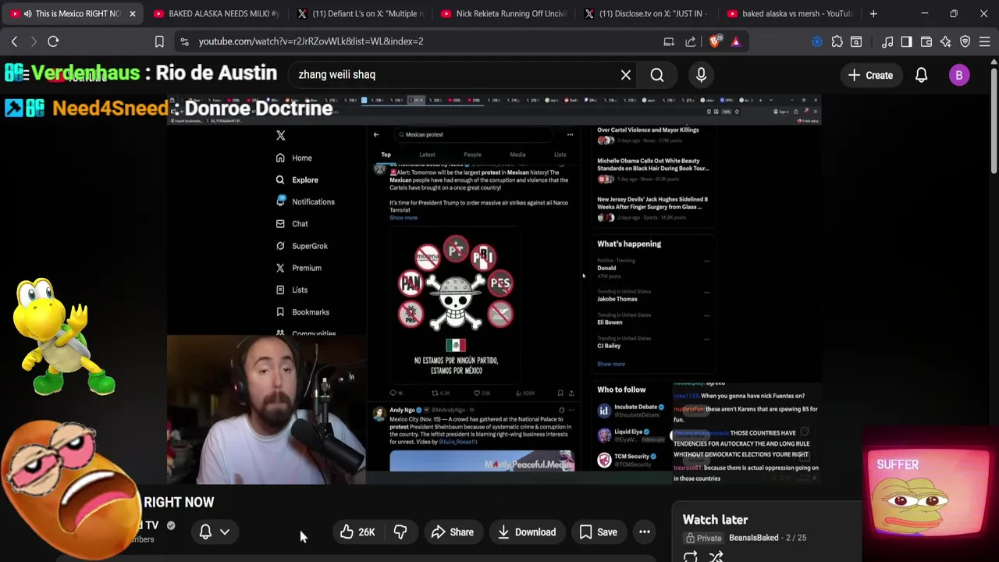Open extensions puzzle piece menu
The image size is (999, 562).
(837, 41)
